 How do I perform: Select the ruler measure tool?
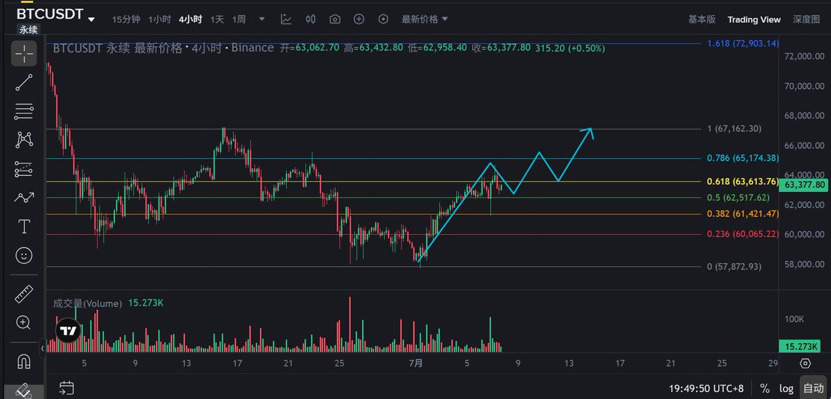click(x=24, y=294)
